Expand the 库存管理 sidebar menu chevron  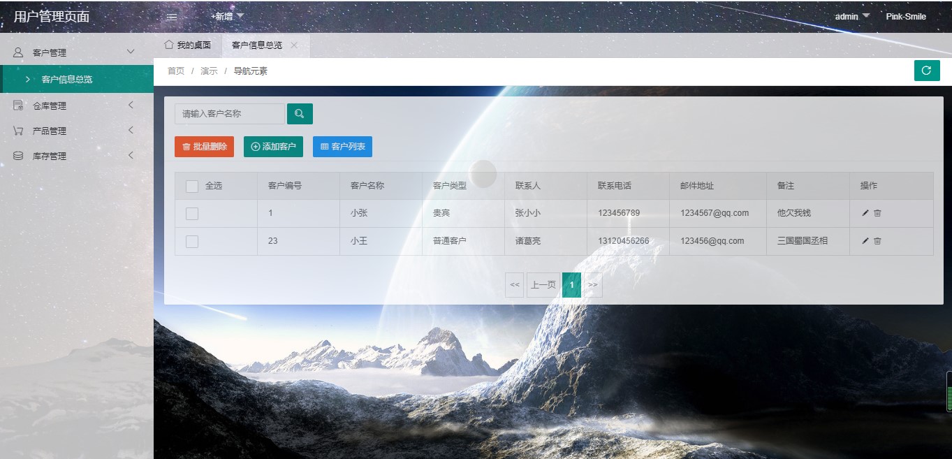(131, 156)
